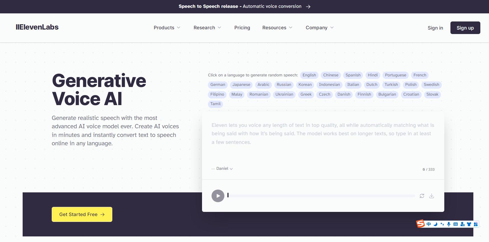Select the Tamil language chip

[x=215, y=104]
